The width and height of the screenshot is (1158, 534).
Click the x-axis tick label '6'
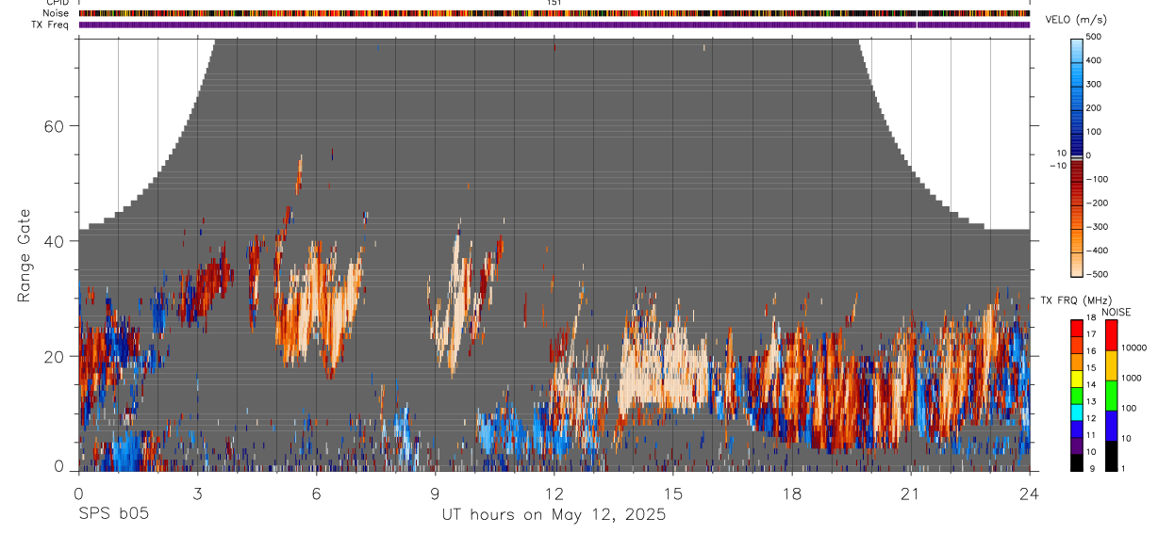pyautogui.click(x=316, y=494)
